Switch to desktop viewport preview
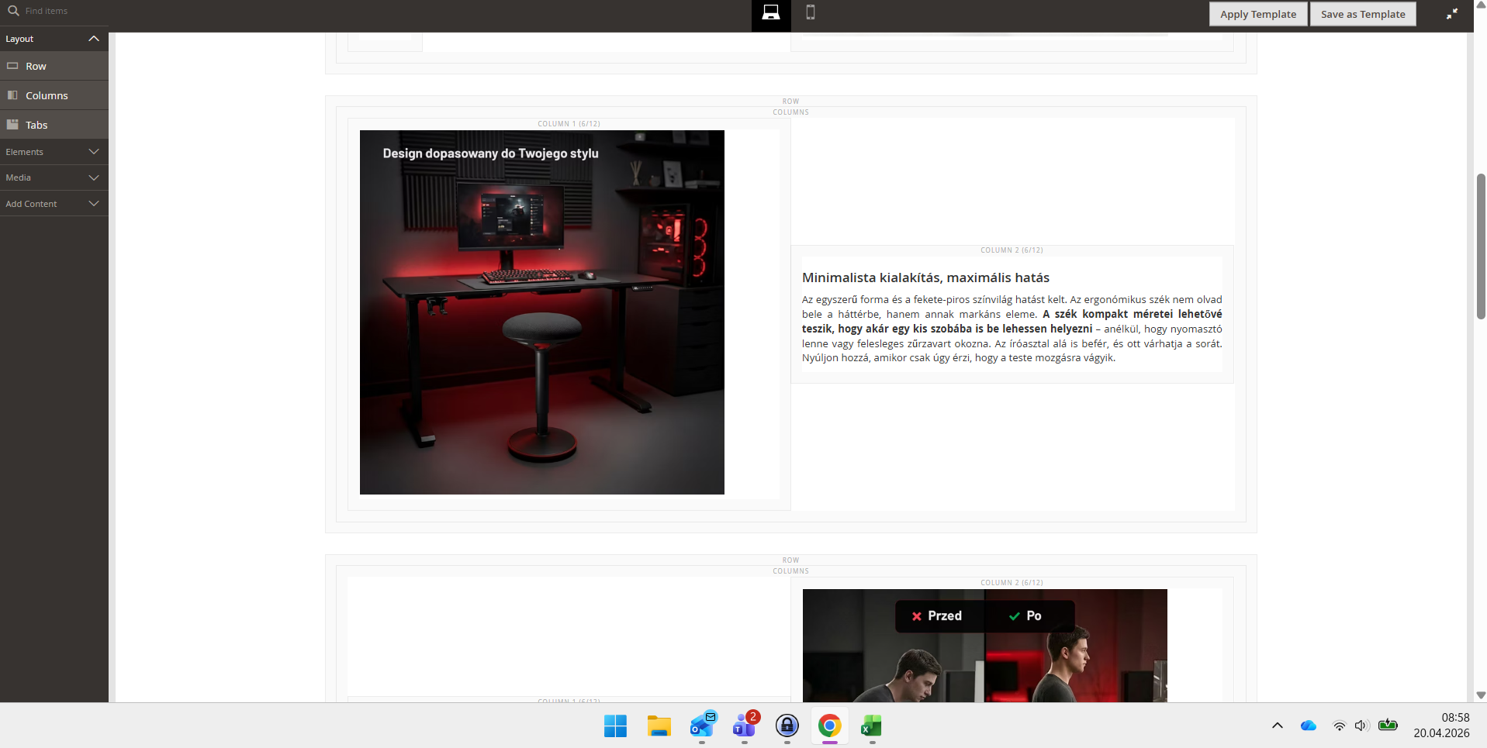 [771, 13]
